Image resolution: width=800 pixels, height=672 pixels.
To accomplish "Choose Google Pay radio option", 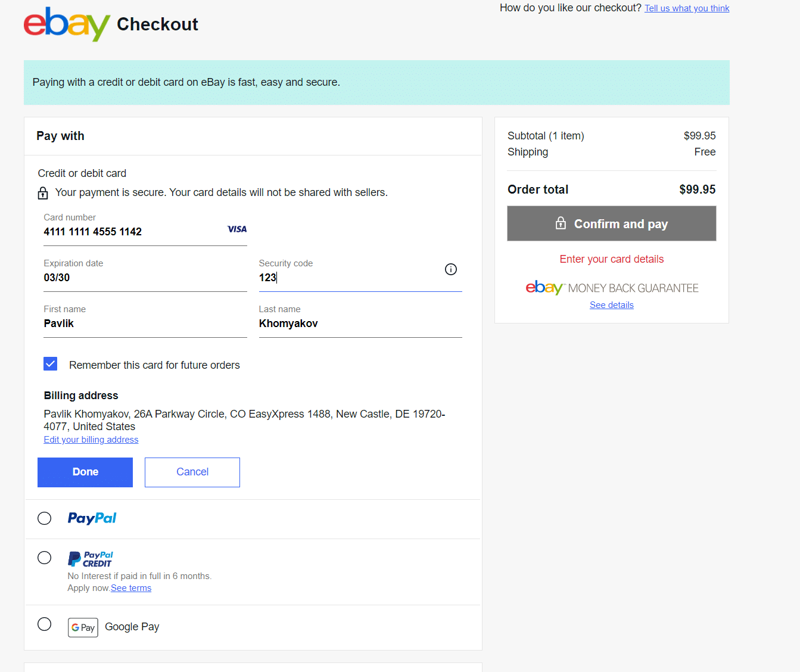I will [45, 624].
